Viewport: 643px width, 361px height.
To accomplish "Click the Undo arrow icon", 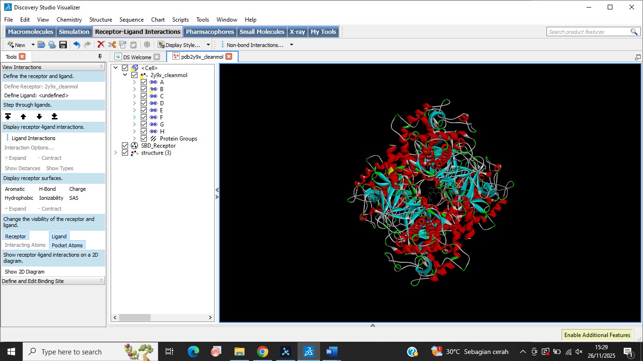I will click(76, 45).
